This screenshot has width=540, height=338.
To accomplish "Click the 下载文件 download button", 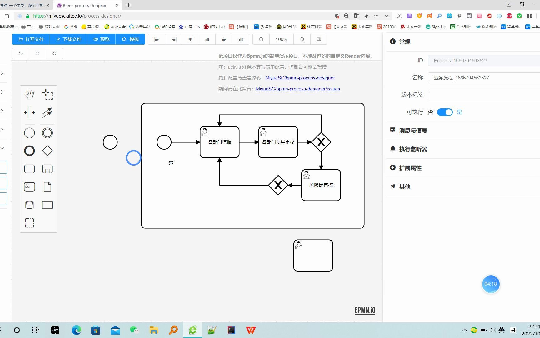I will [x=68, y=39].
